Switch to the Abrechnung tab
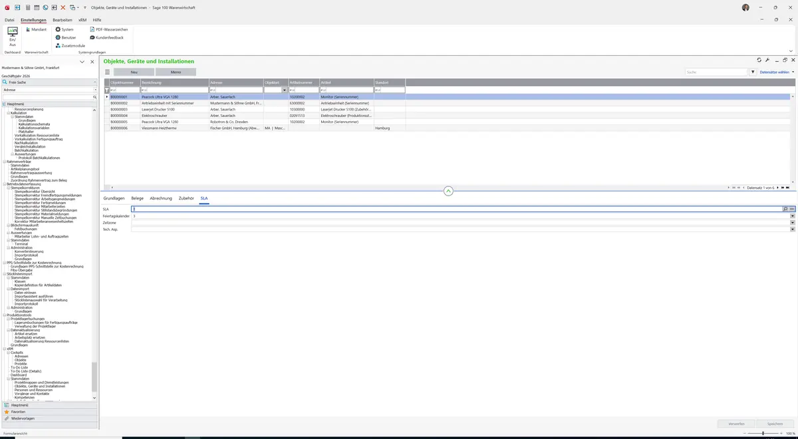The image size is (798, 439). (x=161, y=198)
